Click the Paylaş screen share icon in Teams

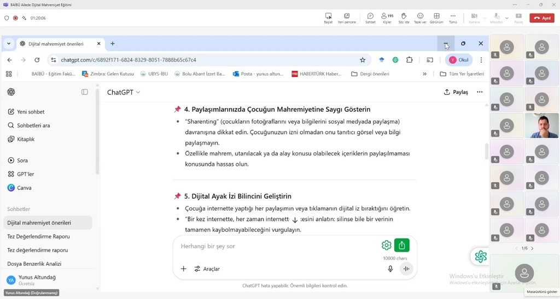[x=518, y=18]
